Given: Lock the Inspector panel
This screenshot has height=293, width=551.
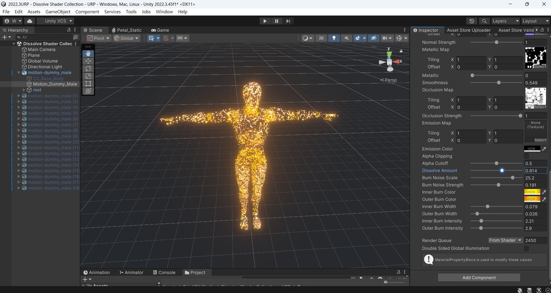Looking at the screenshot, I should [542, 30].
